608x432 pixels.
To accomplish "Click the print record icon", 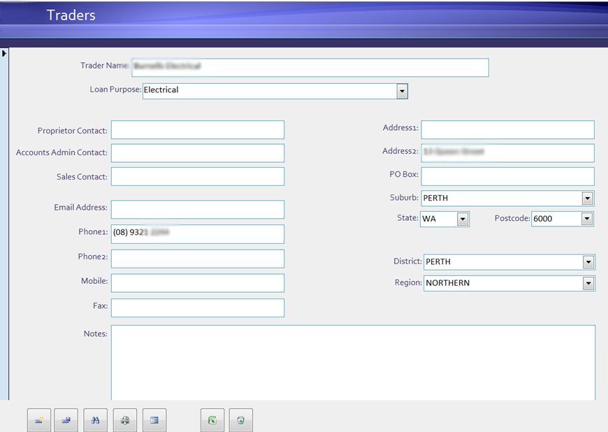I will (124, 419).
